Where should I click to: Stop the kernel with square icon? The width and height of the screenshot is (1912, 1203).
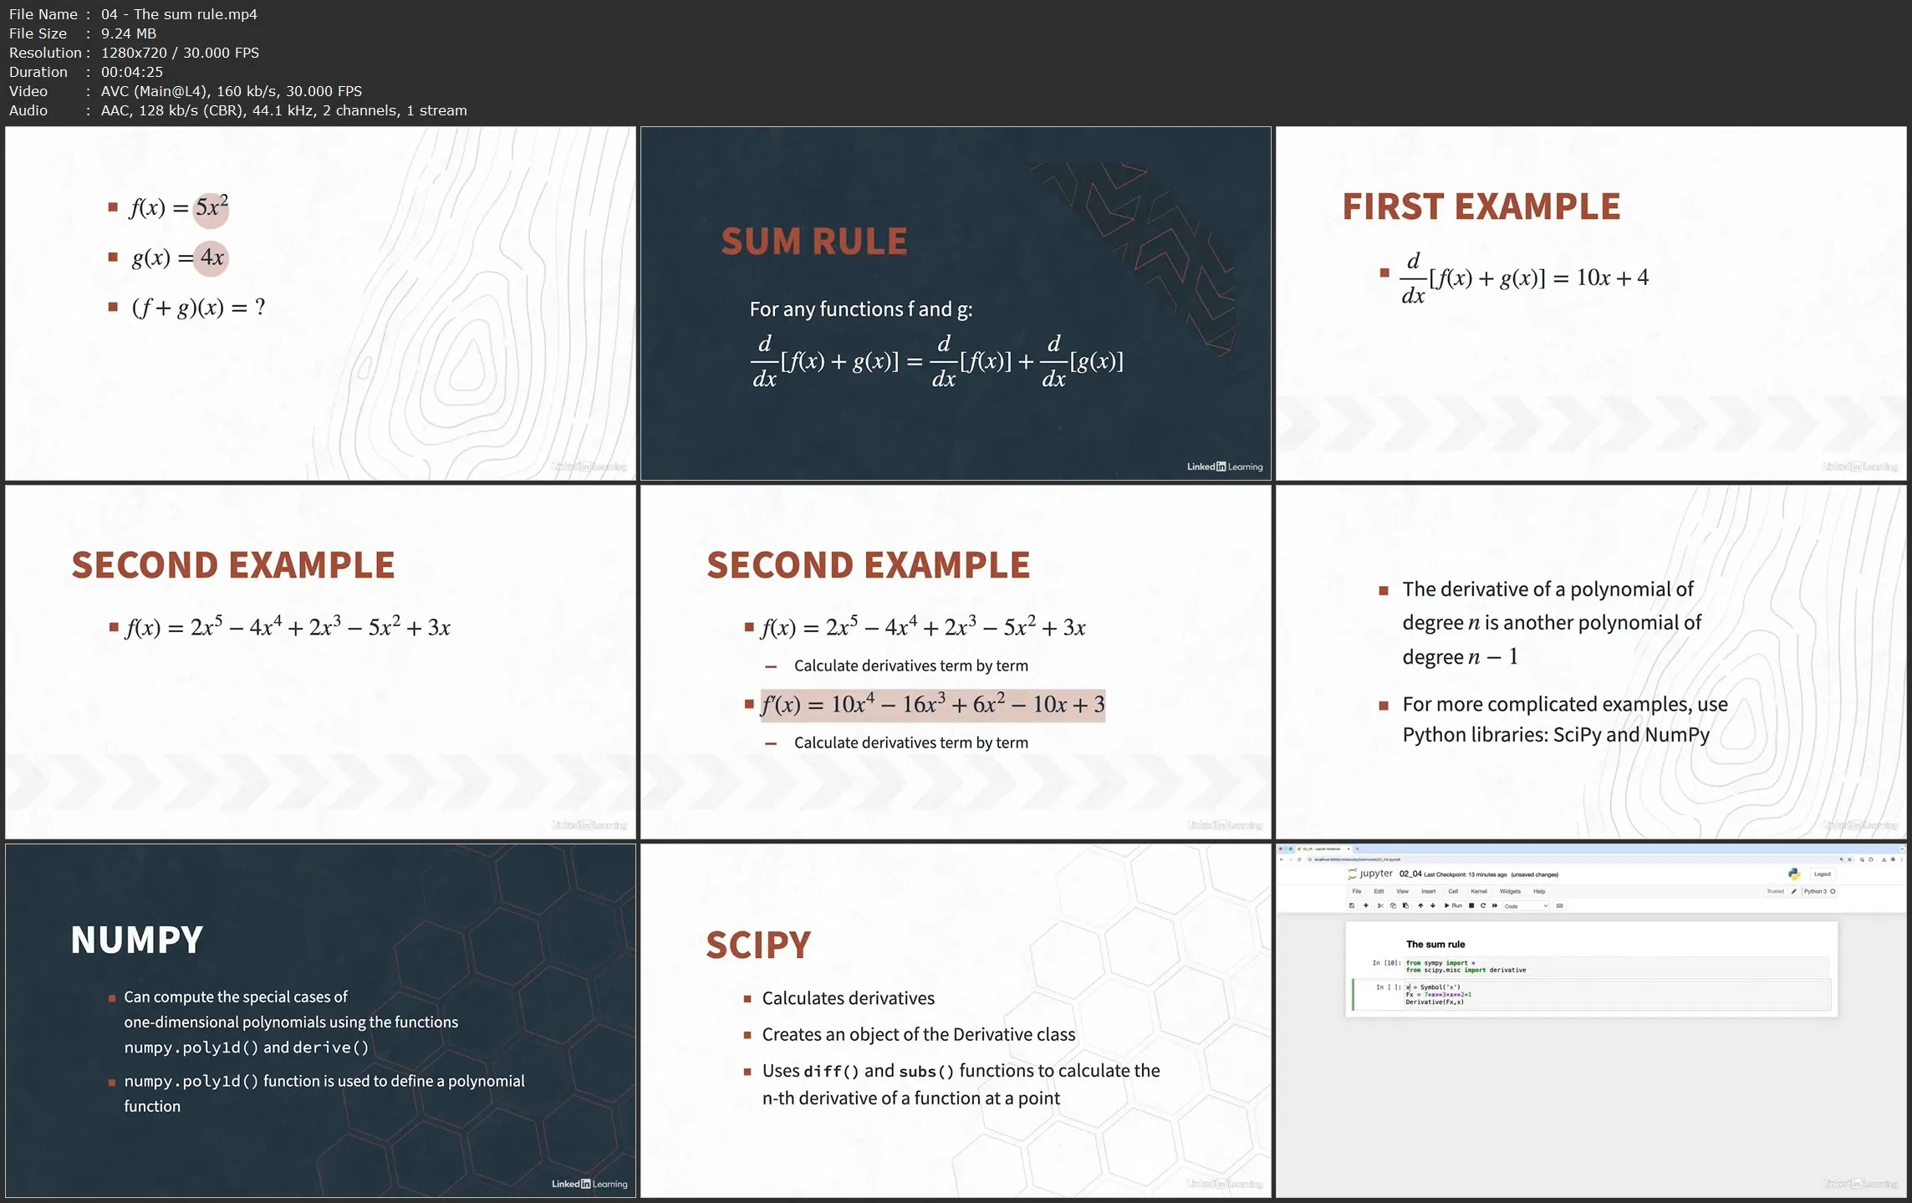point(1471,905)
